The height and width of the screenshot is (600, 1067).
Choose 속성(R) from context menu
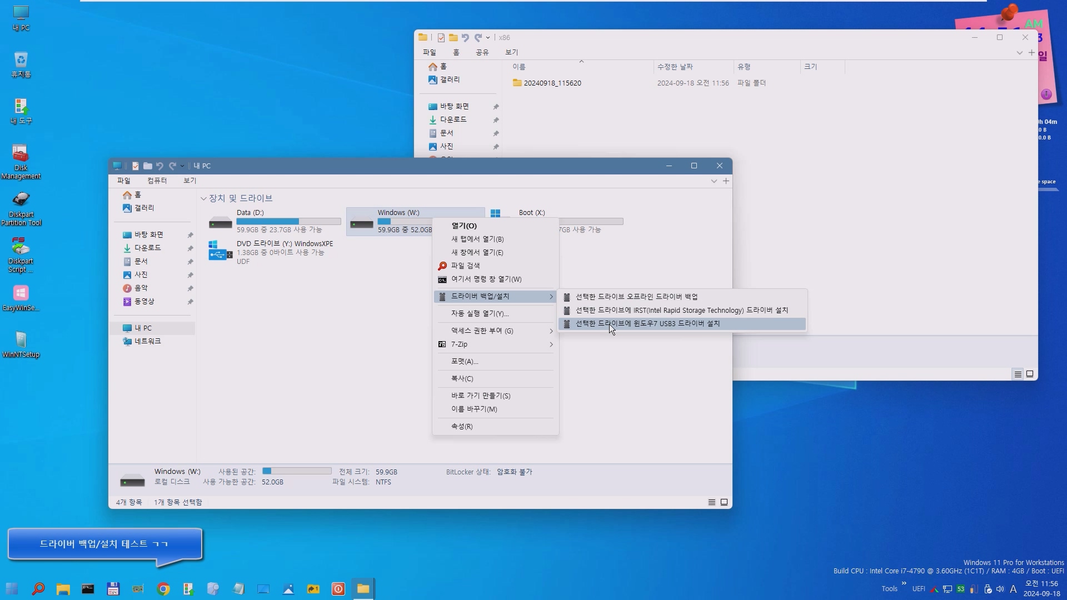tap(462, 426)
